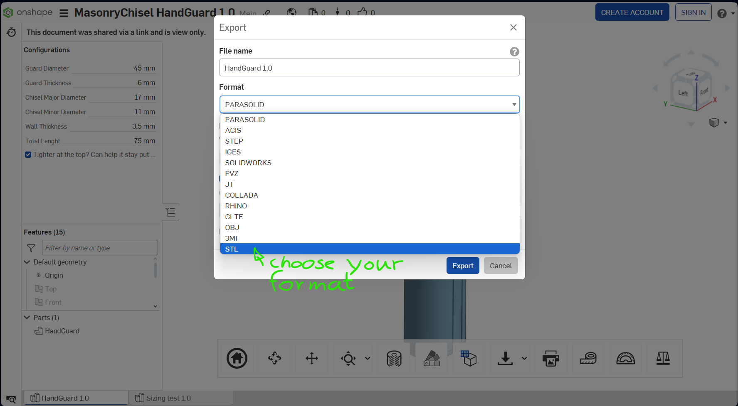
Task: Click the features filter funnel icon
Action: pyautogui.click(x=31, y=248)
